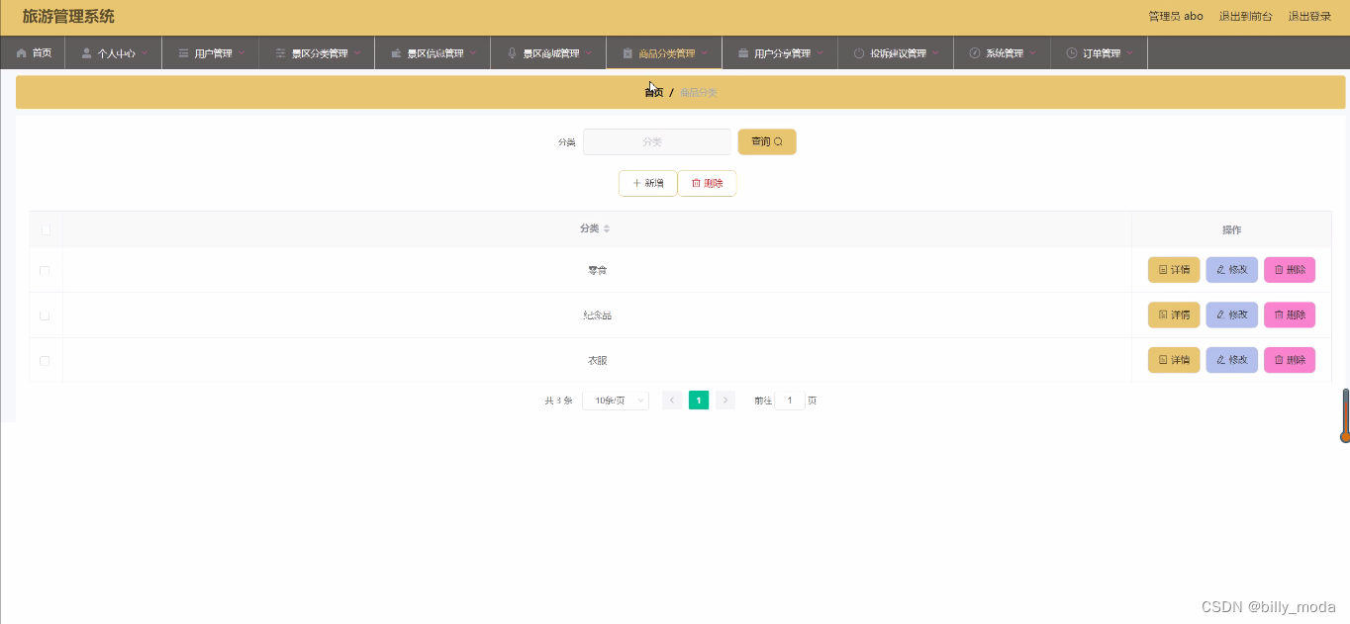
Task: Expand the 用户分享管理 menu chevron
Action: click(820, 53)
